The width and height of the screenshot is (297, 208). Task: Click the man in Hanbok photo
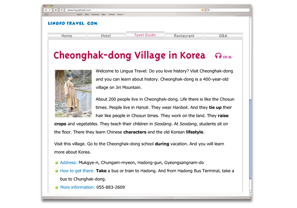point(73,93)
